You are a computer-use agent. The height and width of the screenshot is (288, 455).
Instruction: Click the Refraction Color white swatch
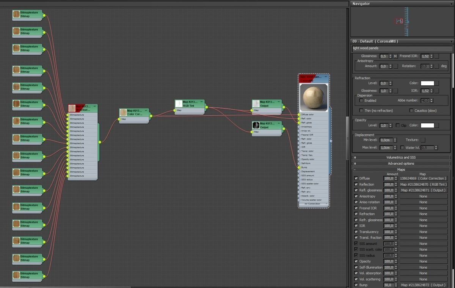tap(427, 83)
